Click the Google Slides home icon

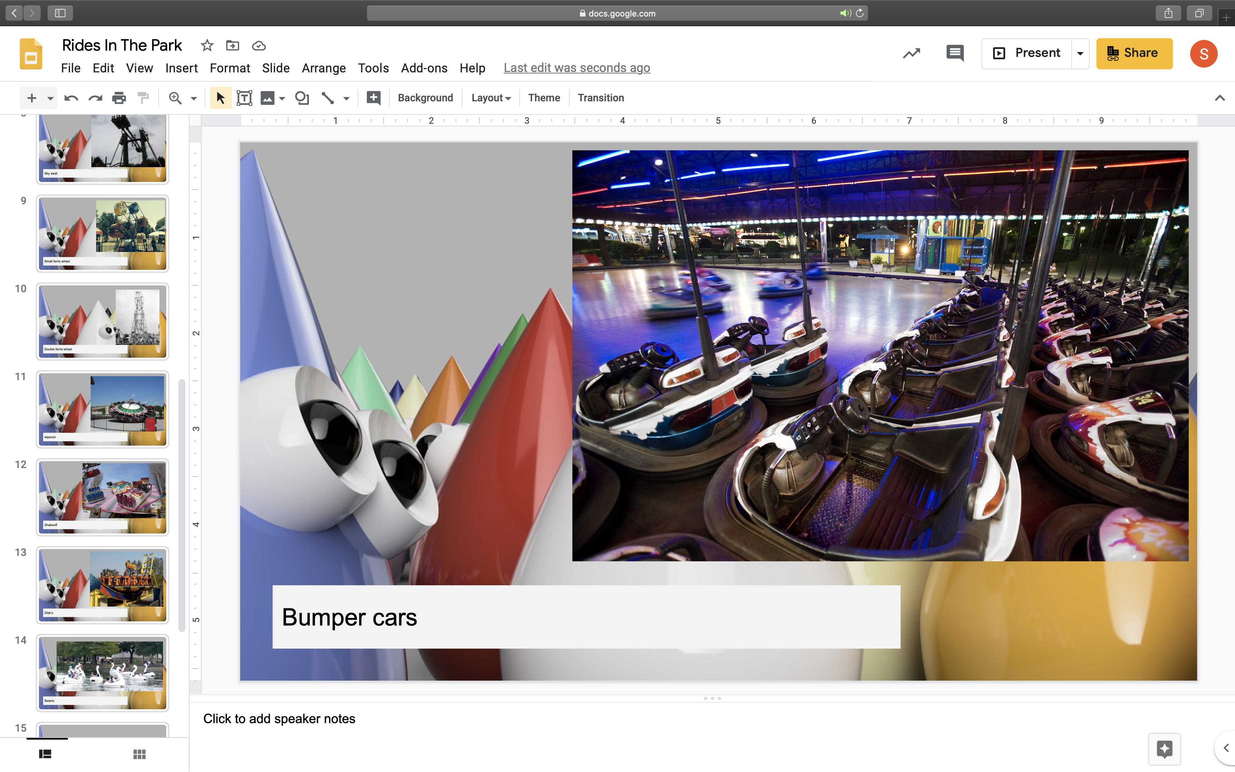(31, 54)
